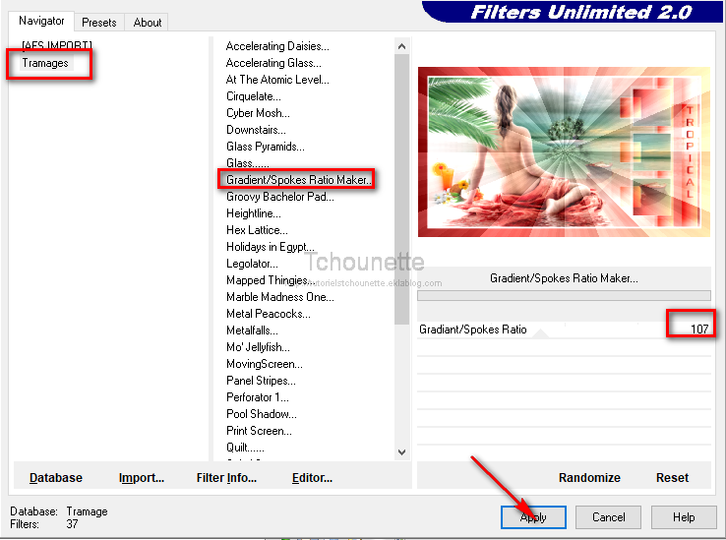Reset the filter parameters
The image size is (726, 540).
coord(672,478)
